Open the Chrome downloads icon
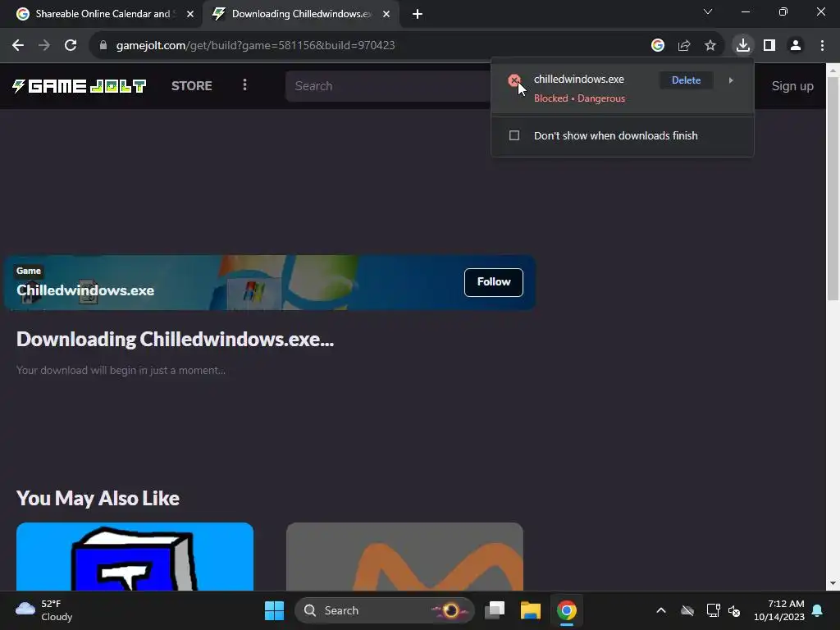840x630 pixels. [743, 45]
